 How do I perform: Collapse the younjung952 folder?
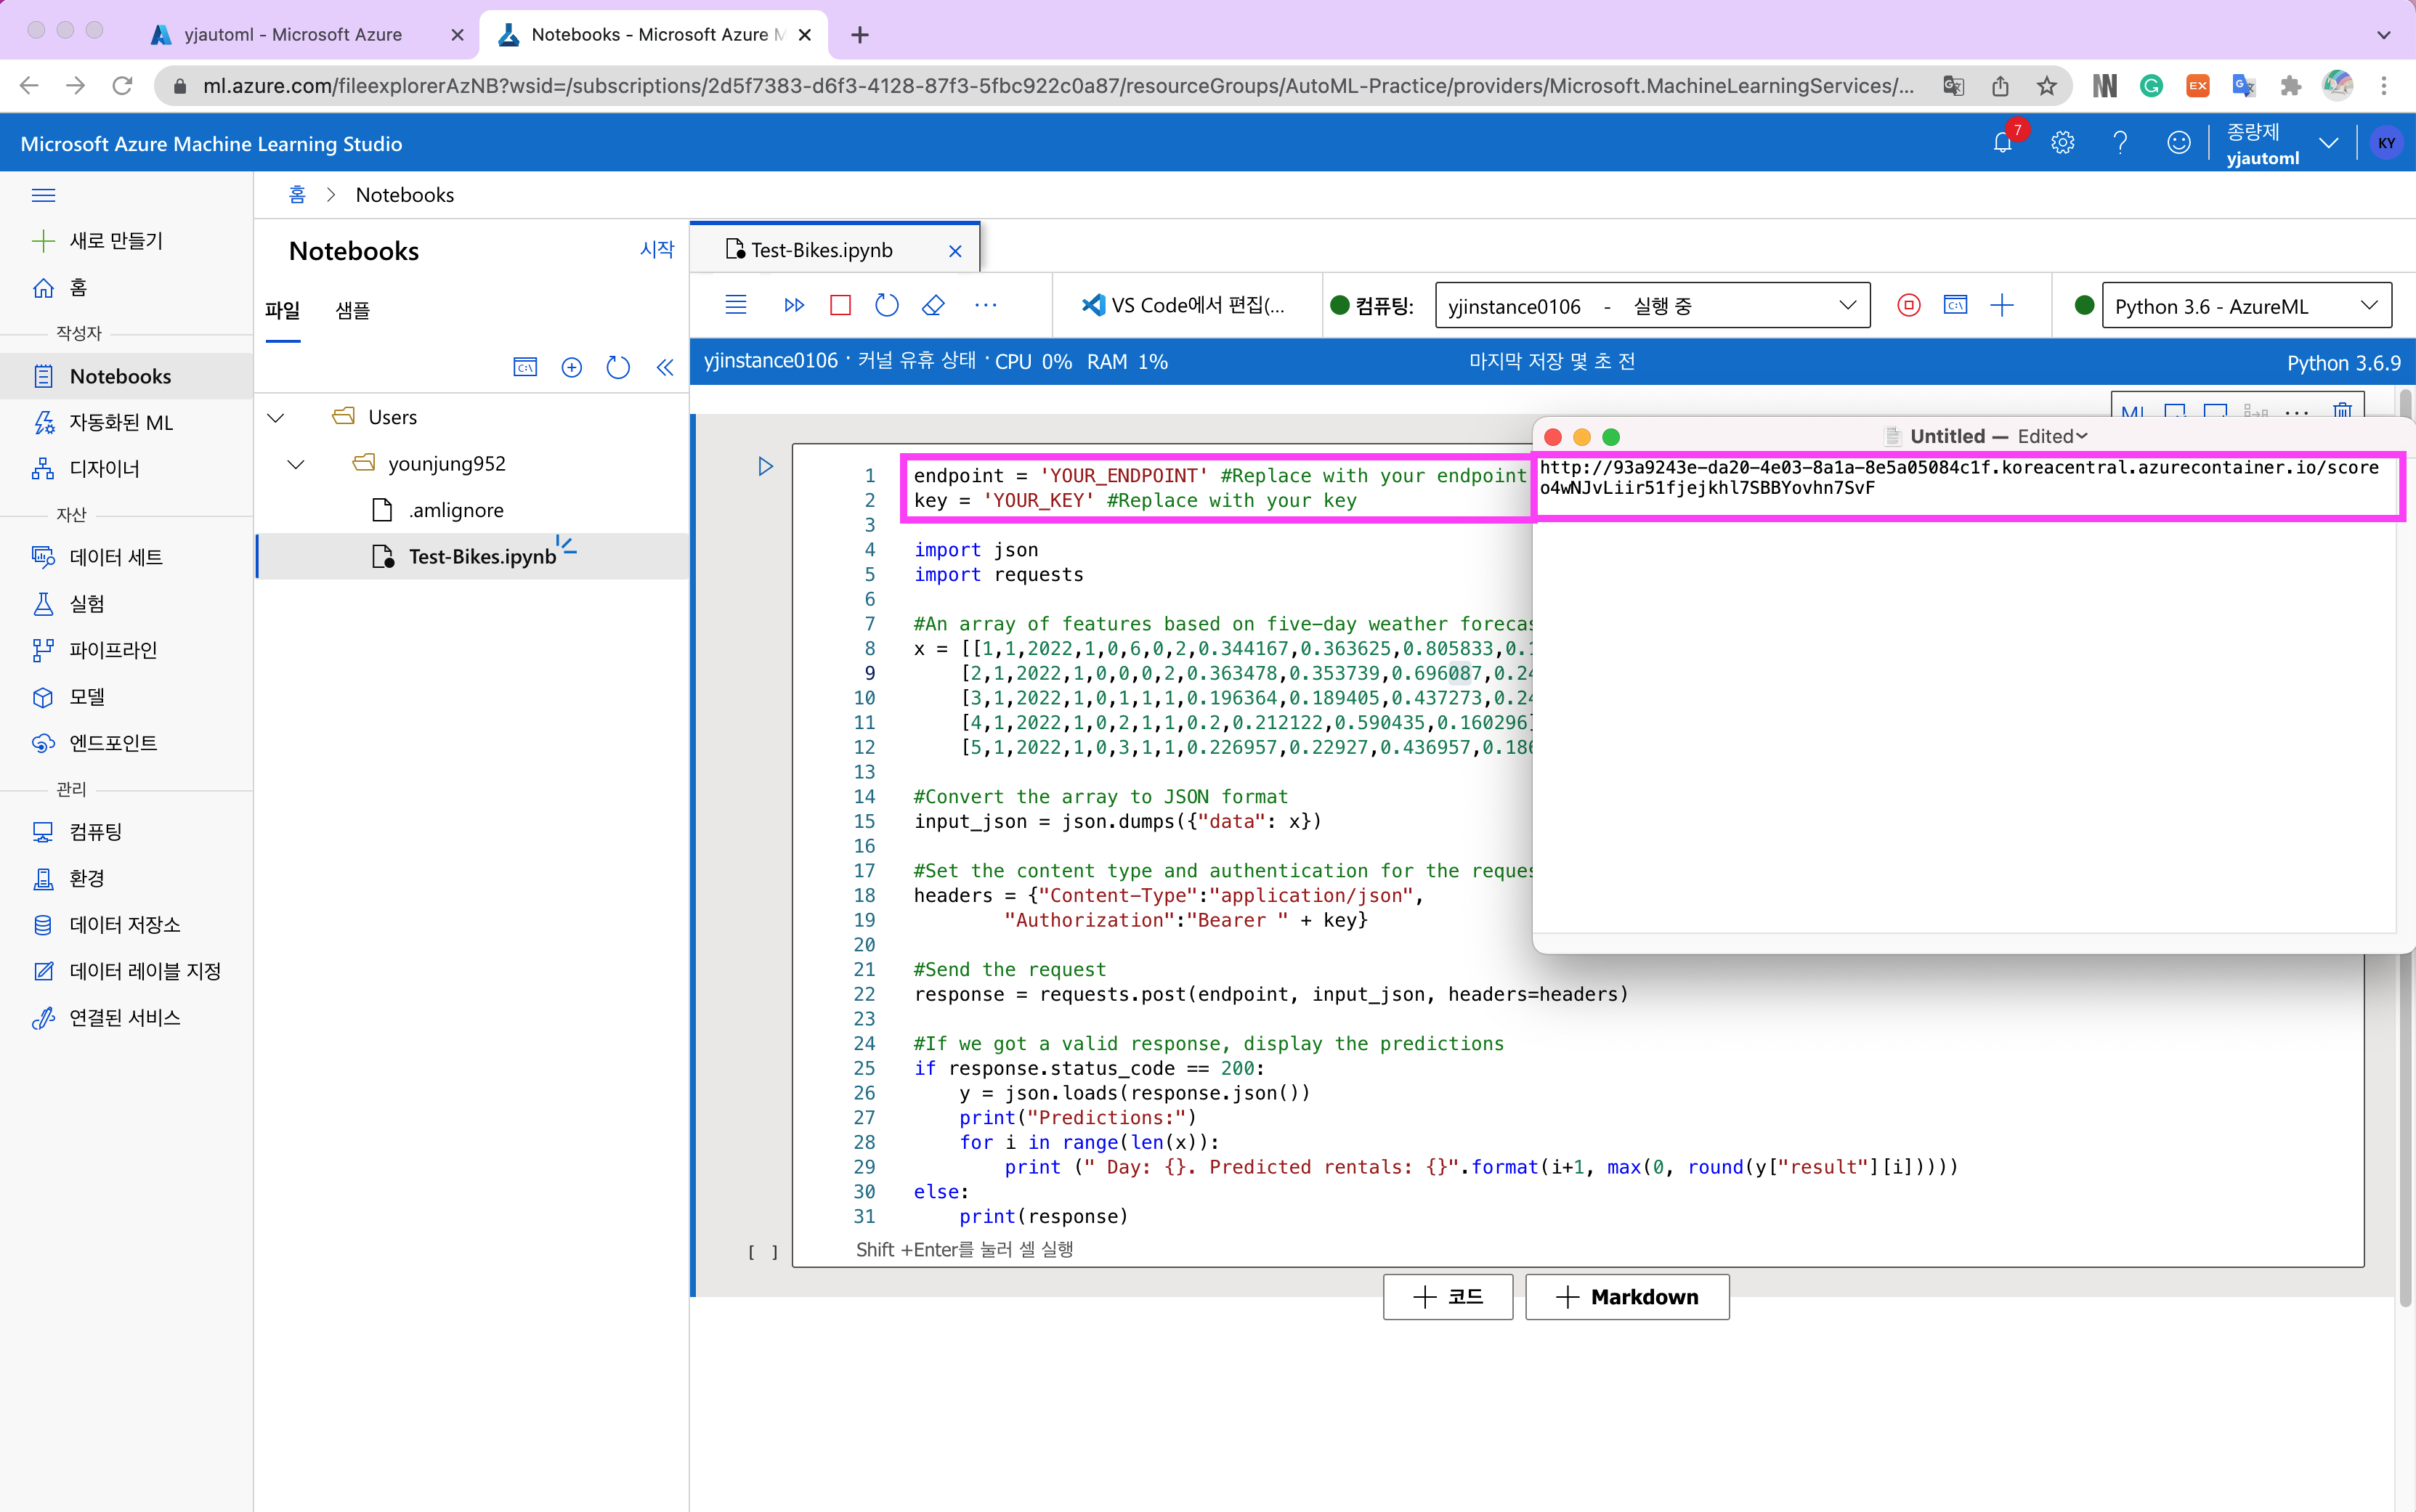point(296,464)
